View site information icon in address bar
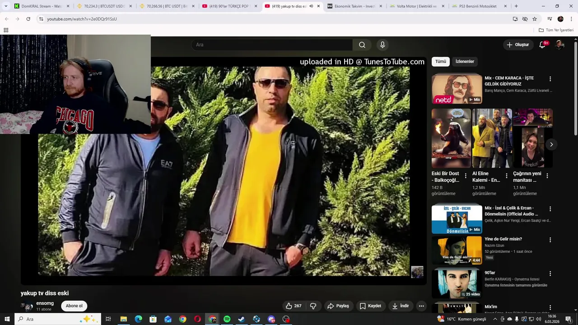 (x=41, y=19)
